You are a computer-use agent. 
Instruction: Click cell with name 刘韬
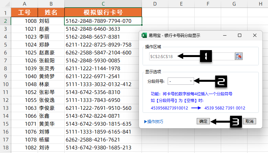[x=51, y=21]
